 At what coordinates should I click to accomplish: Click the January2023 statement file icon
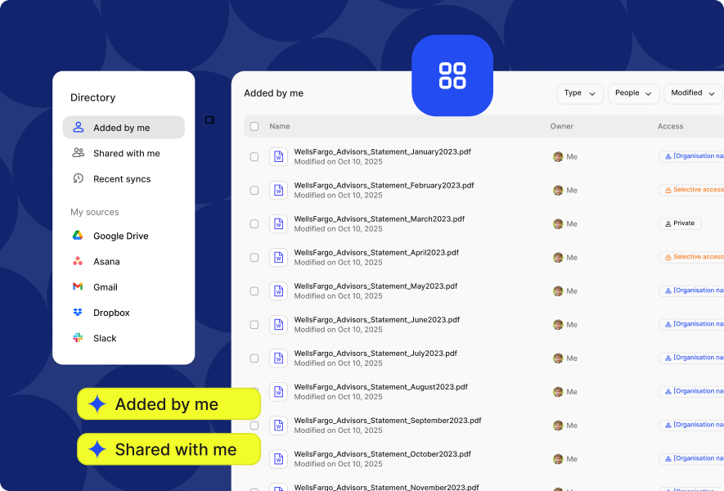278,156
